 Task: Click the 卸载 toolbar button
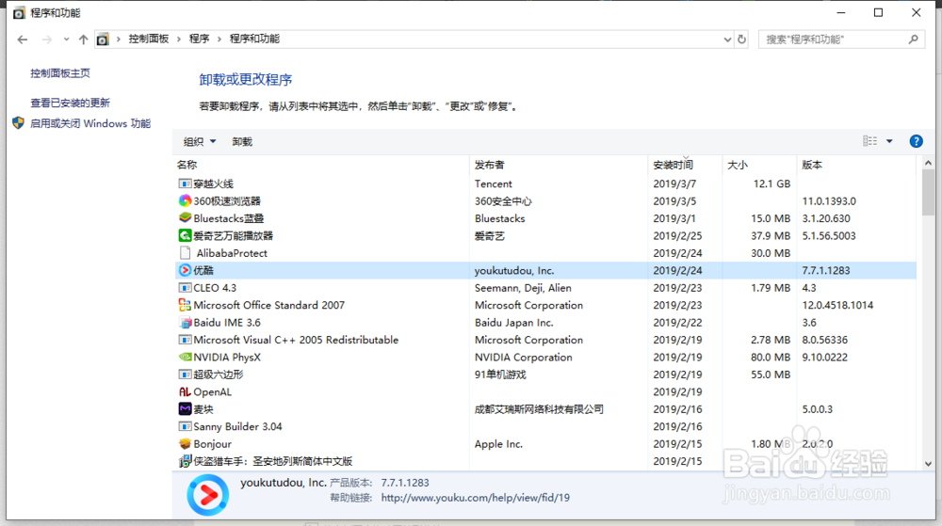point(242,141)
